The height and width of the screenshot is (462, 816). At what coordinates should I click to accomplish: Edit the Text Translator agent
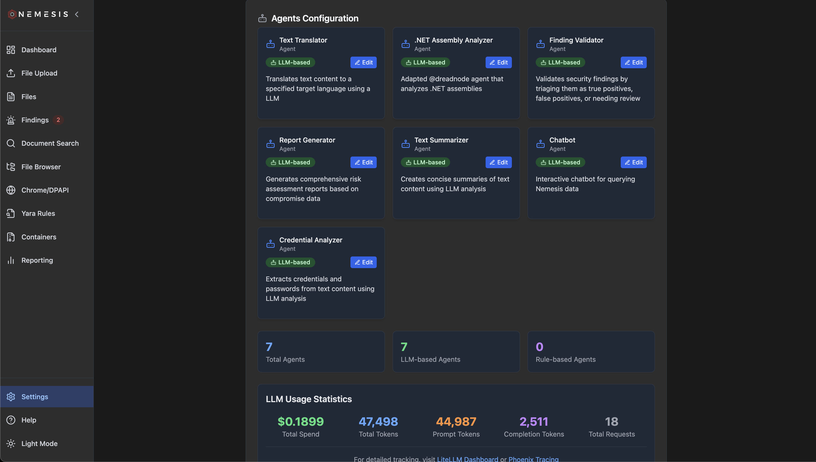click(363, 63)
